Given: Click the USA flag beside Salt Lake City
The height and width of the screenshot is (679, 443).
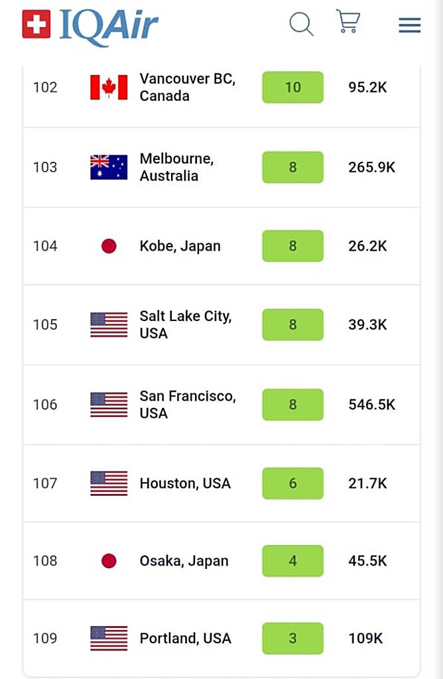Looking at the screenshot, I should pos(109,325).
